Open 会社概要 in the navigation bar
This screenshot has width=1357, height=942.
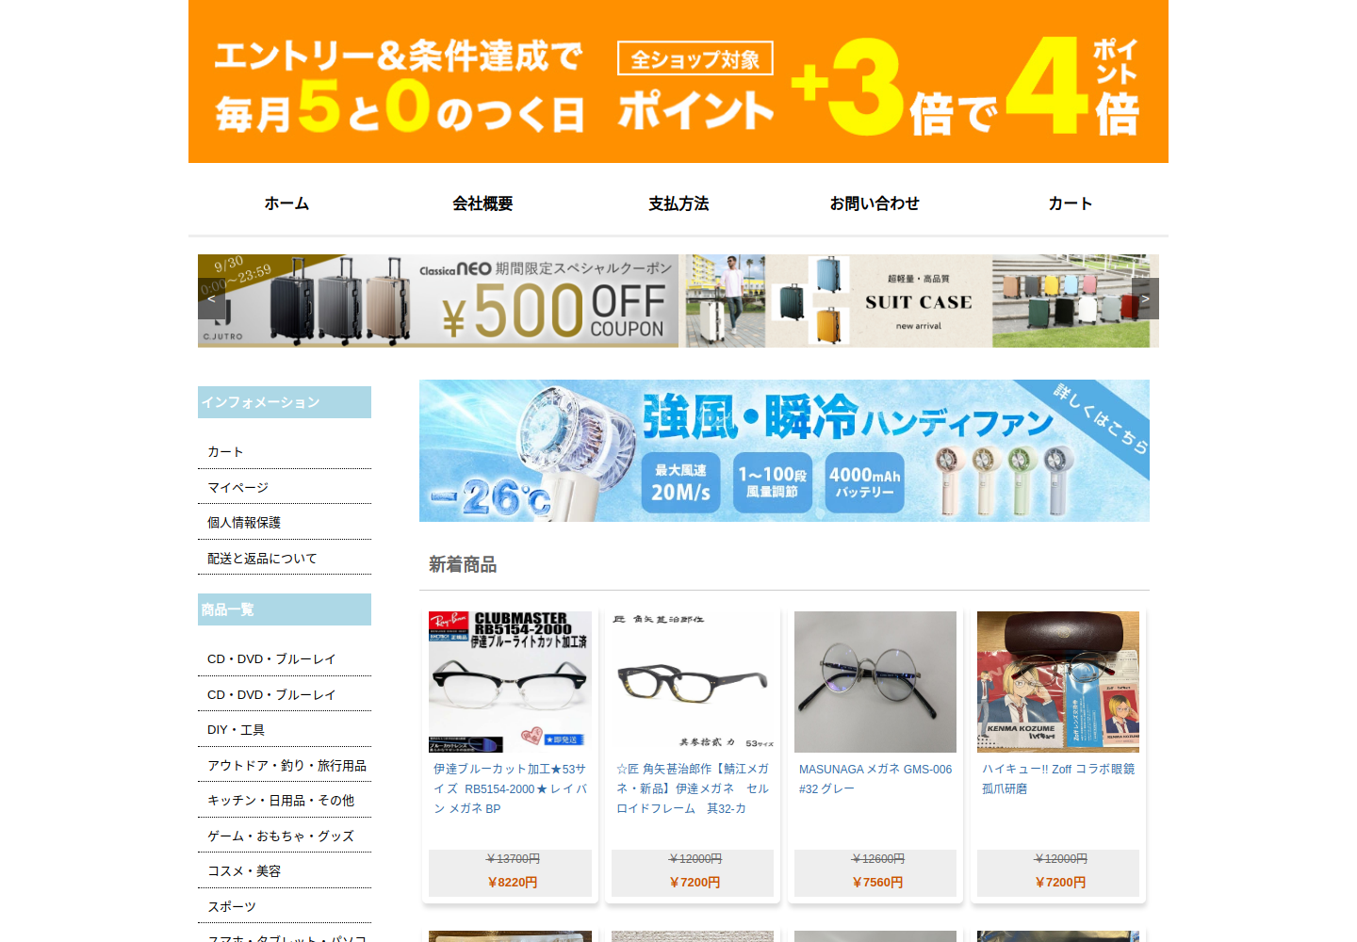[x=482, y=203]
